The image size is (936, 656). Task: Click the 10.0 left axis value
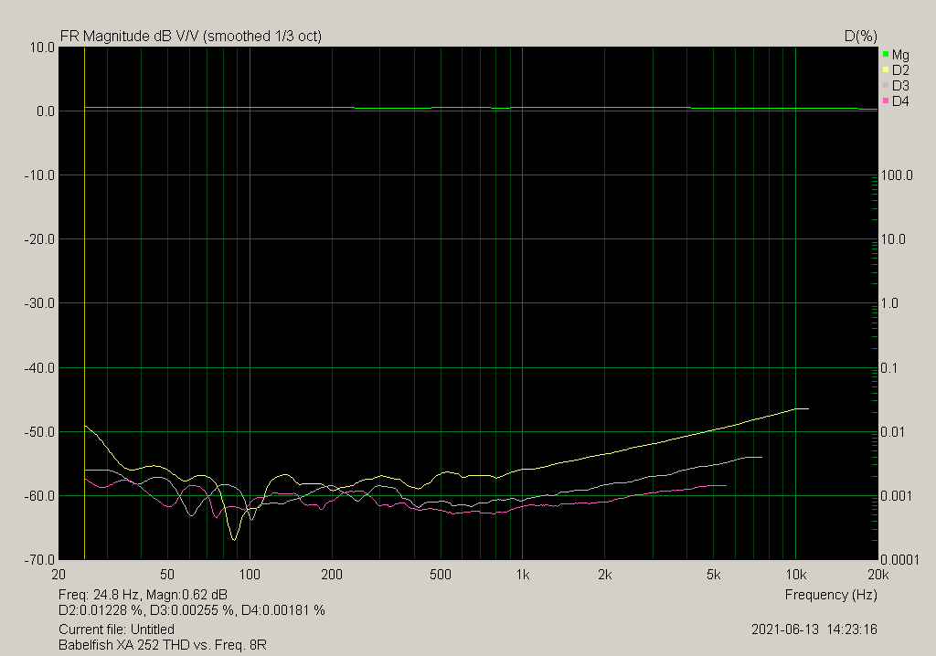(x=42, y=48)
